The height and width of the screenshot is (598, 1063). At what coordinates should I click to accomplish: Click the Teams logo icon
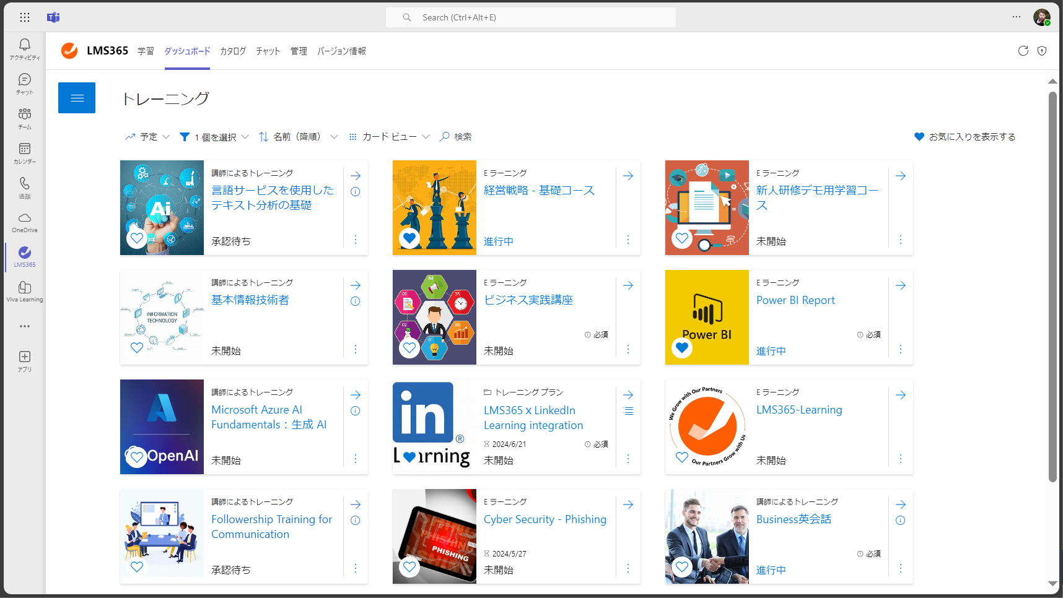coord(53,17)
